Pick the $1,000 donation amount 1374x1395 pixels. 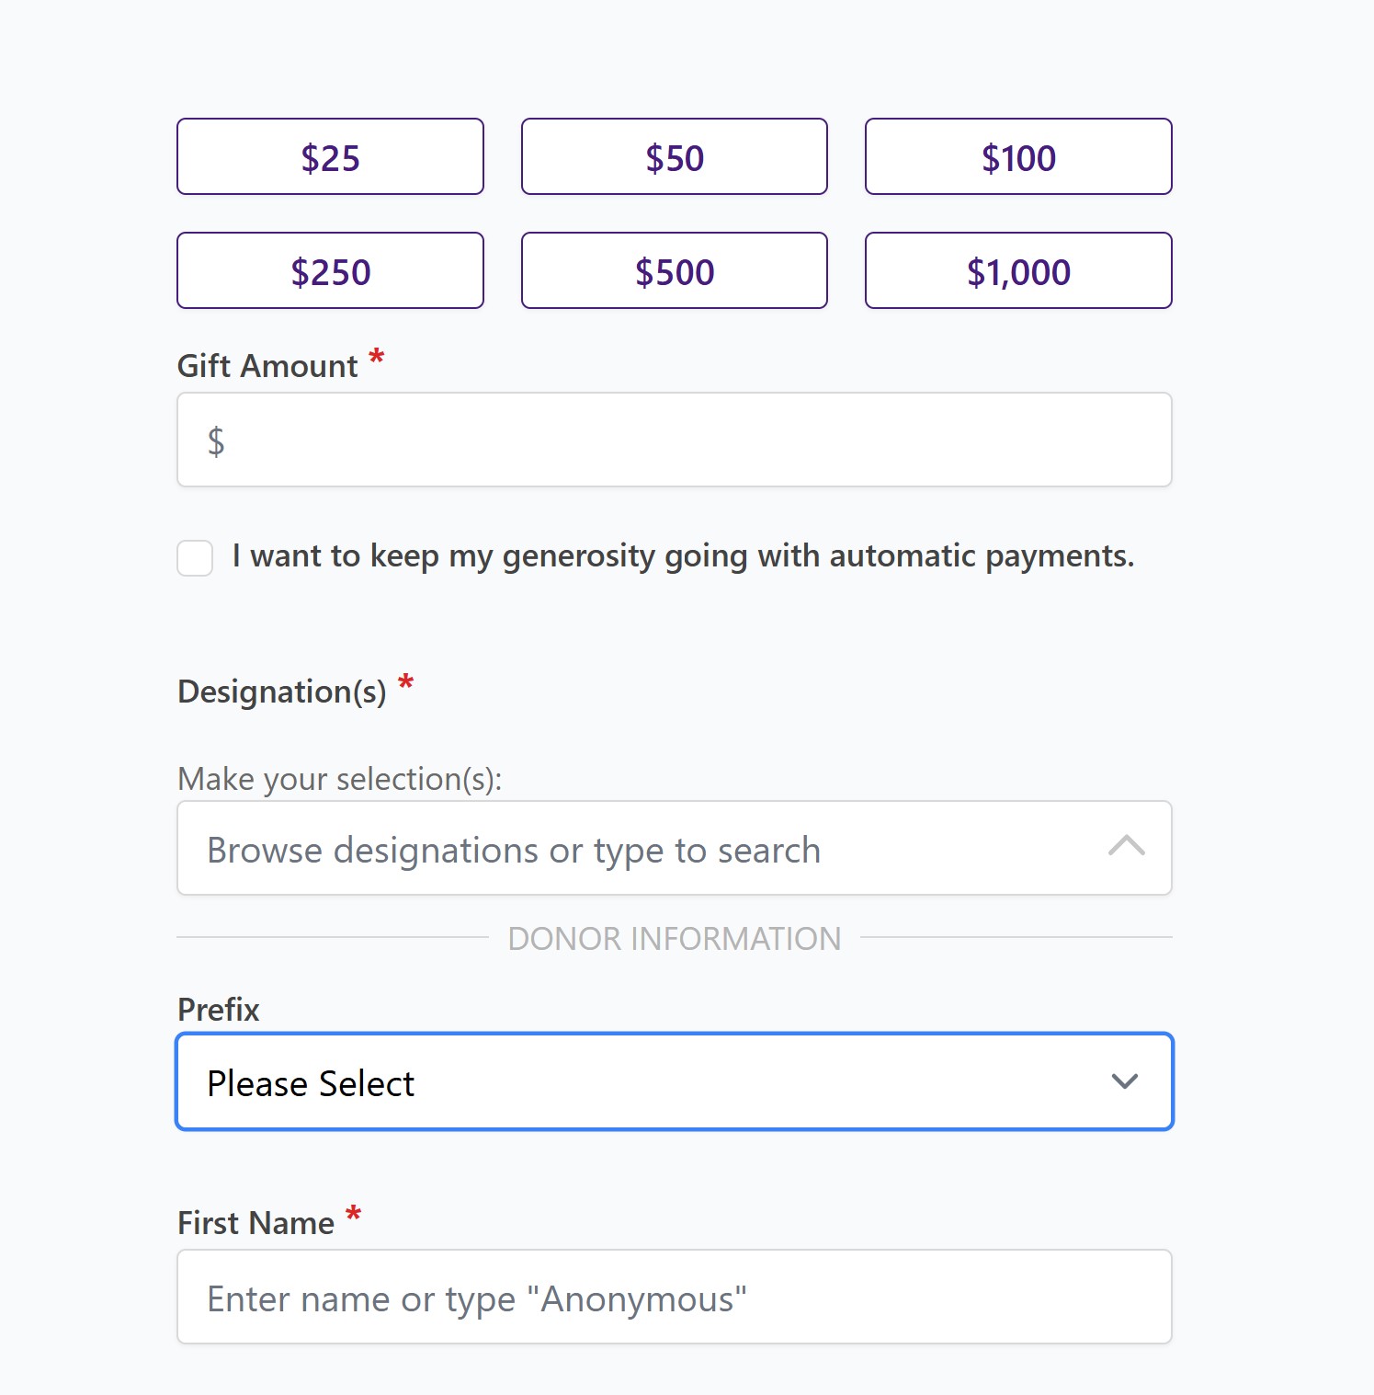click(x=1017, y=270)
